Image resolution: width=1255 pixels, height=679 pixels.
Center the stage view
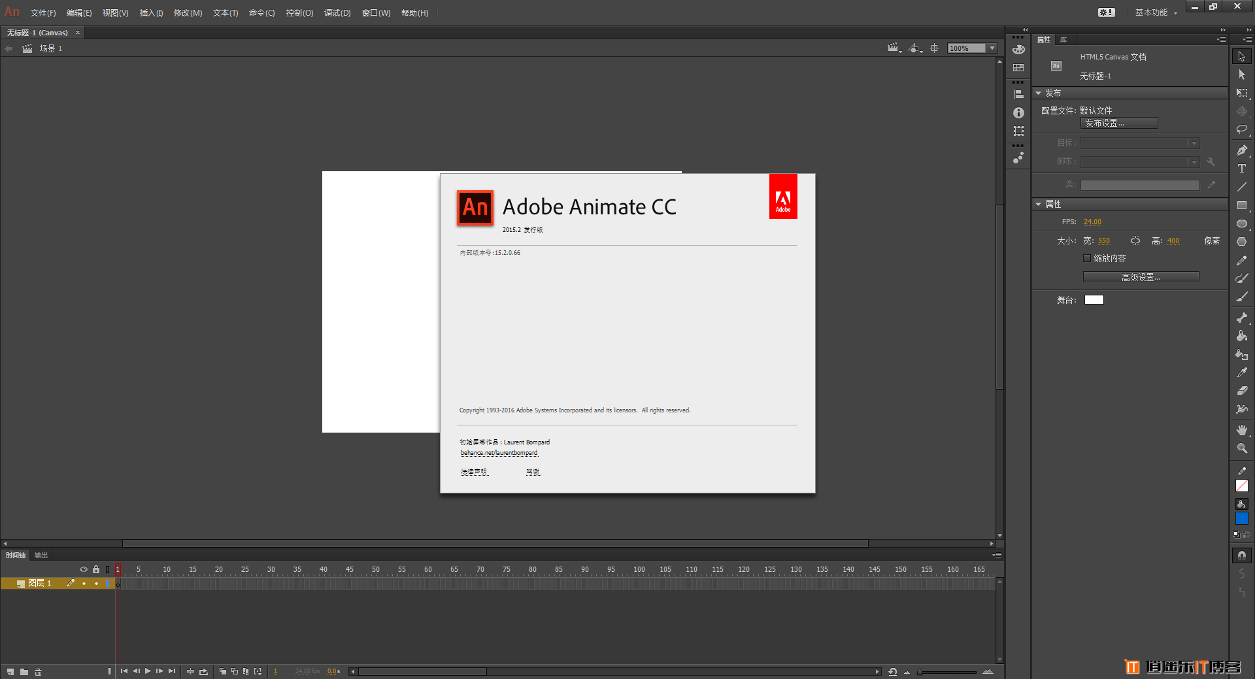(x=935, y=48)
